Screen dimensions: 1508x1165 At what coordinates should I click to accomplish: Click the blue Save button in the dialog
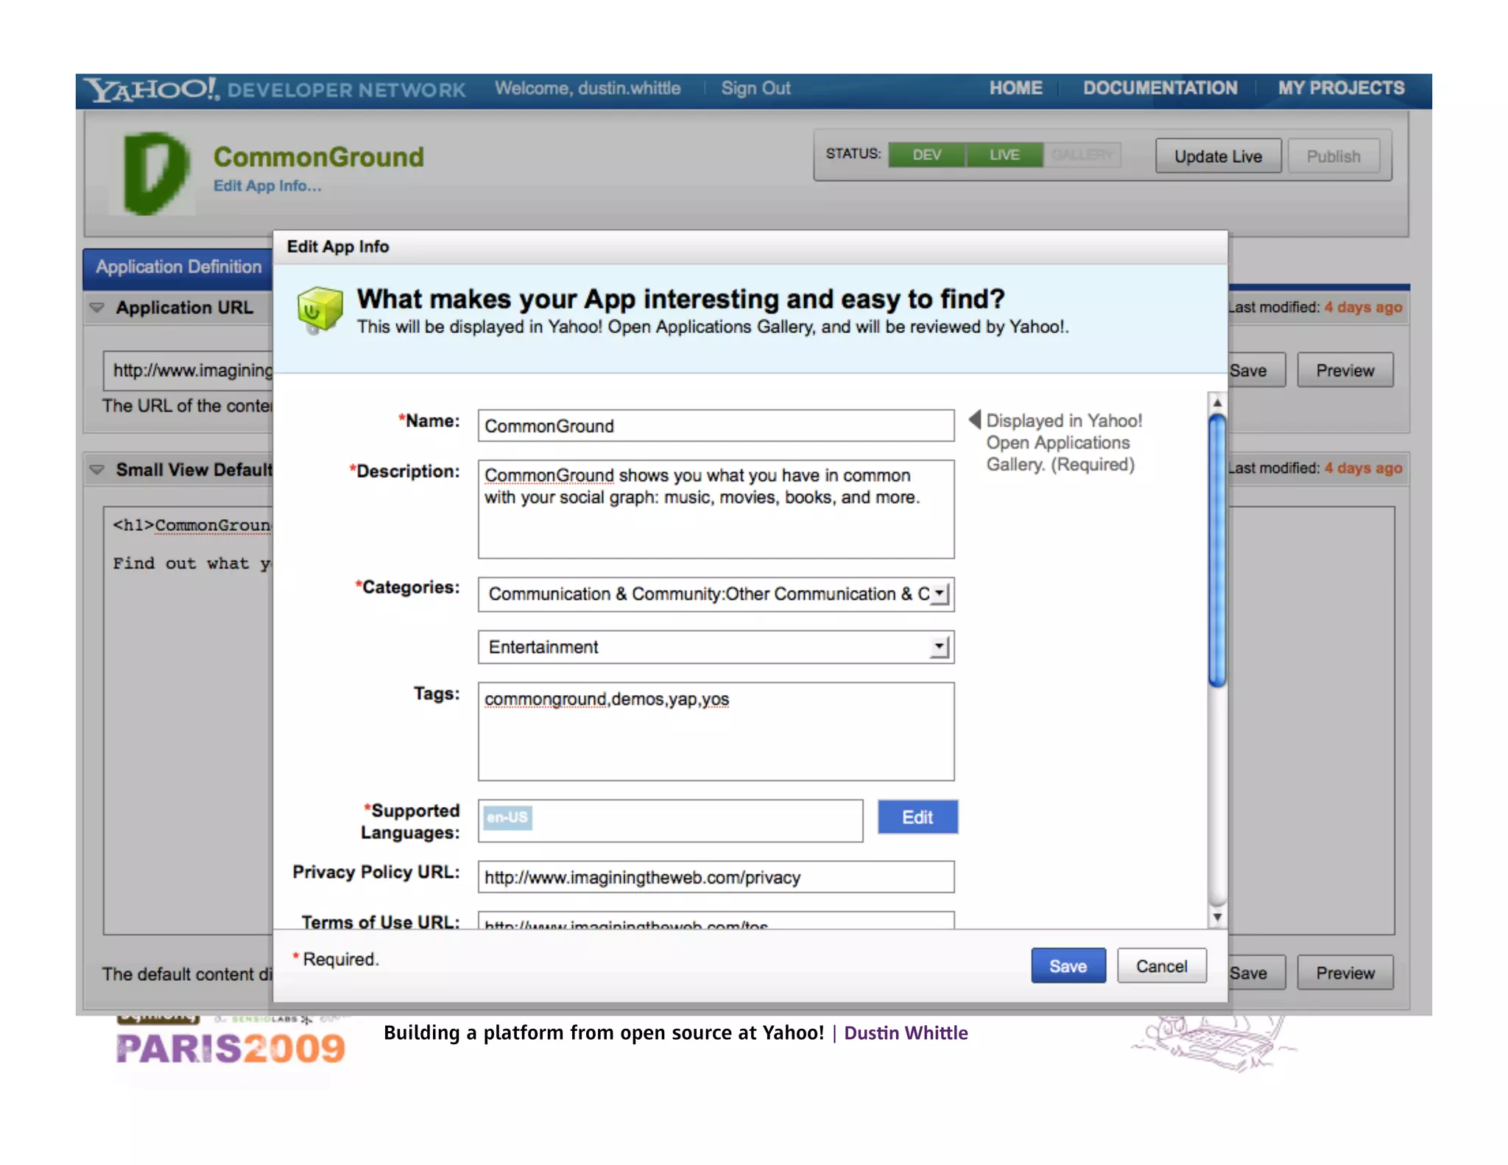(x=1068, y=966)
